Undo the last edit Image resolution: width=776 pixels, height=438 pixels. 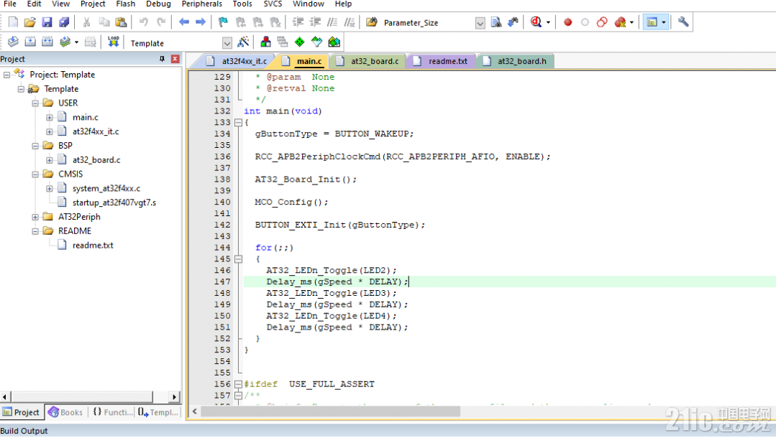(144, 22)
